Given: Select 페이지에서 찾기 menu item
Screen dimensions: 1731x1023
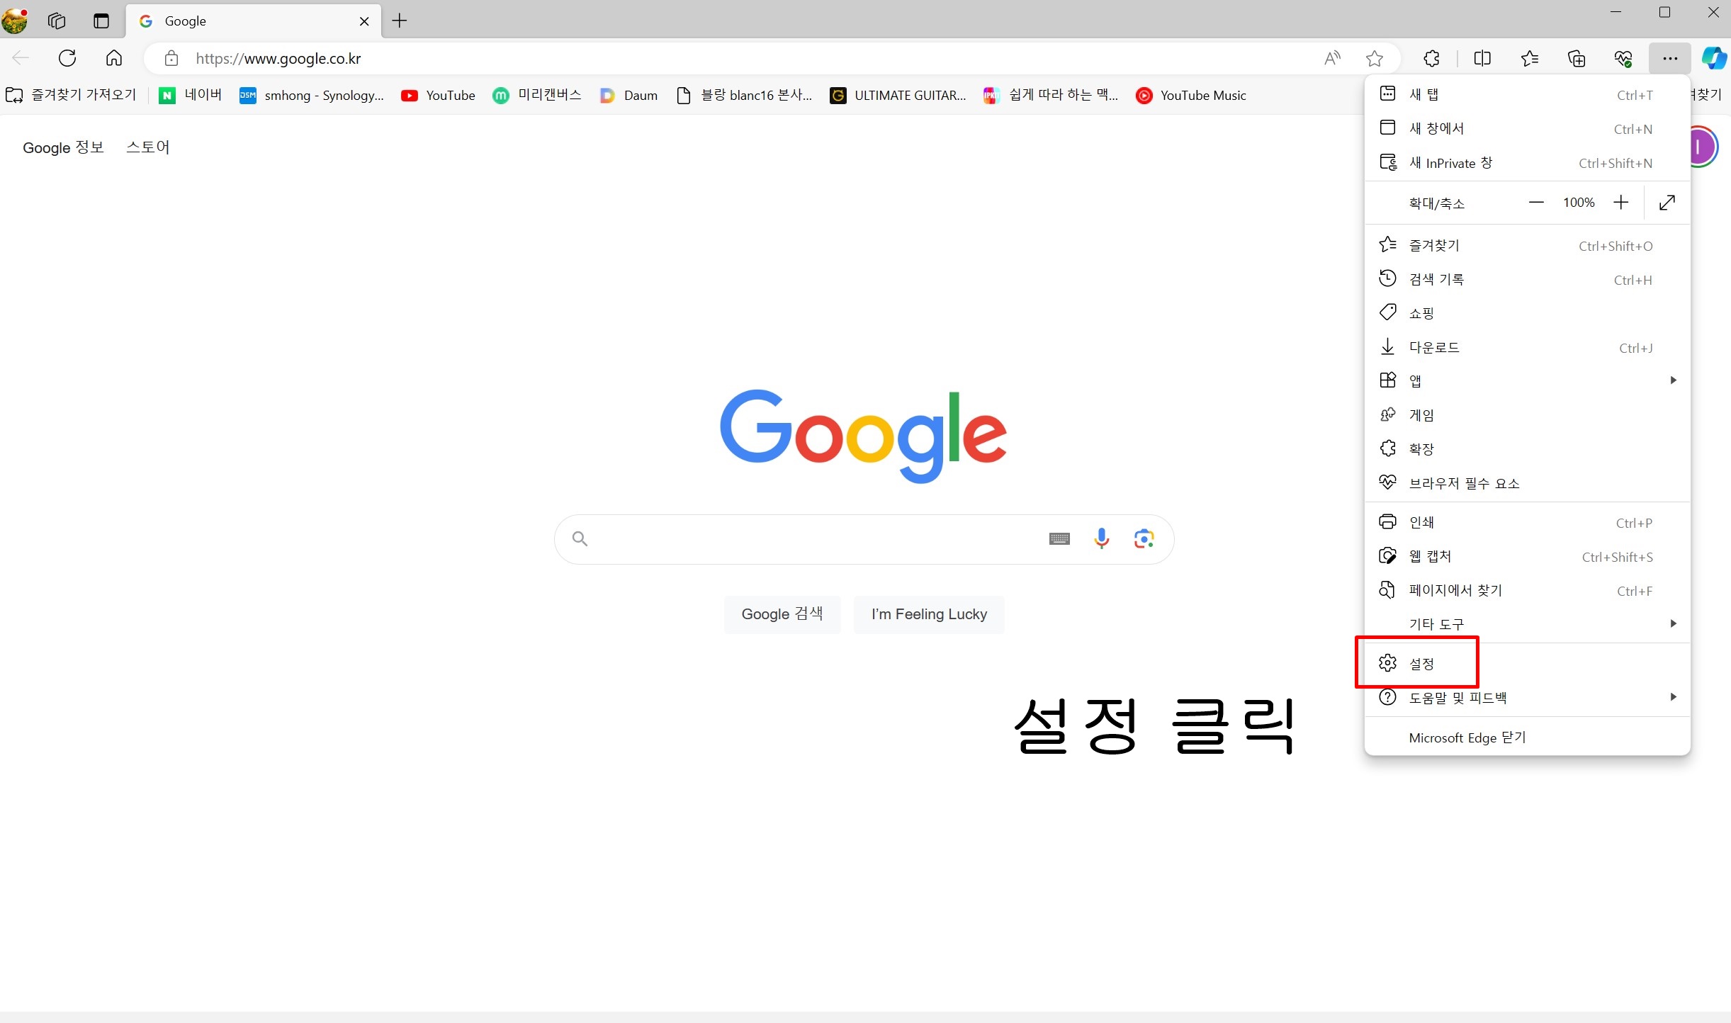Looking at the screenshot, I should (x=1527, y=590).
